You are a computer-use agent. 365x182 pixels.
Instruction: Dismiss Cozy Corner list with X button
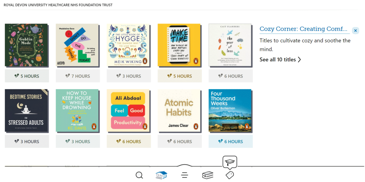coord(355,31)
